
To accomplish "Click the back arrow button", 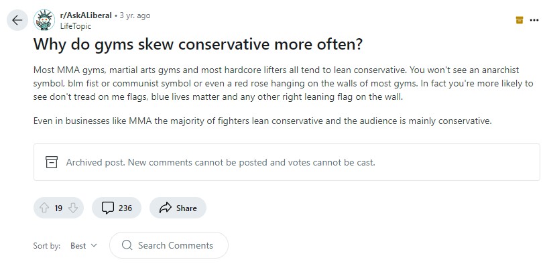I will click(x=17, y=20).
